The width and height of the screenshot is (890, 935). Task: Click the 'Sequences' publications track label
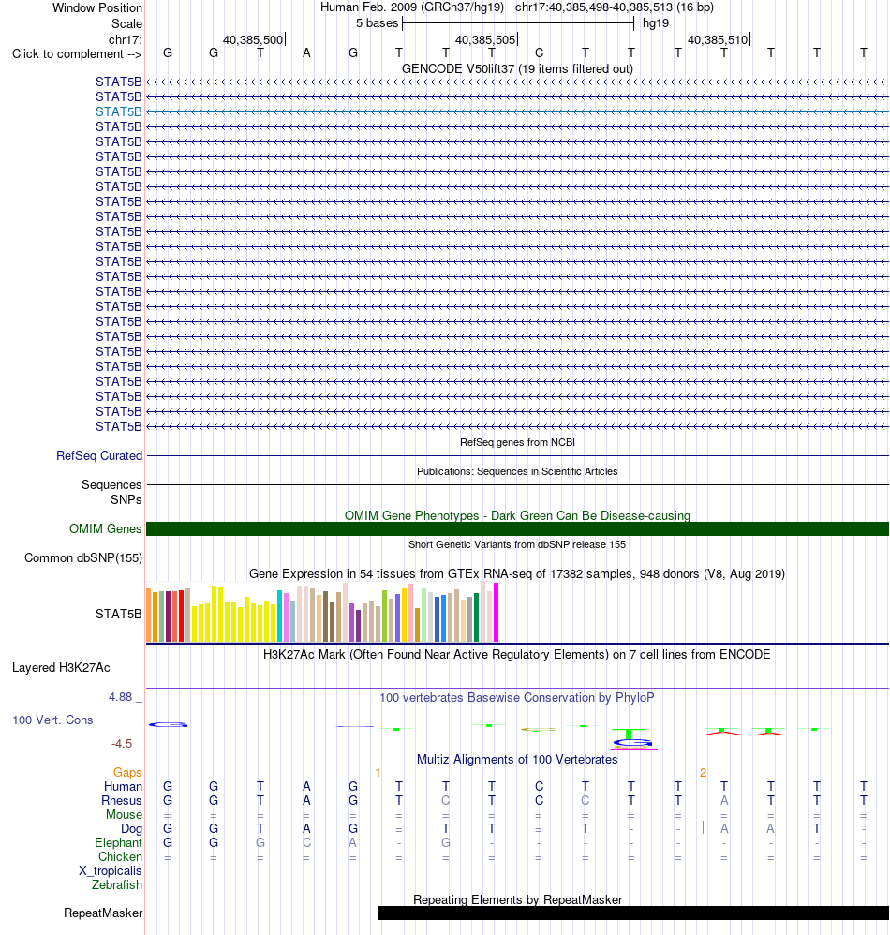[x=111, y=484]
